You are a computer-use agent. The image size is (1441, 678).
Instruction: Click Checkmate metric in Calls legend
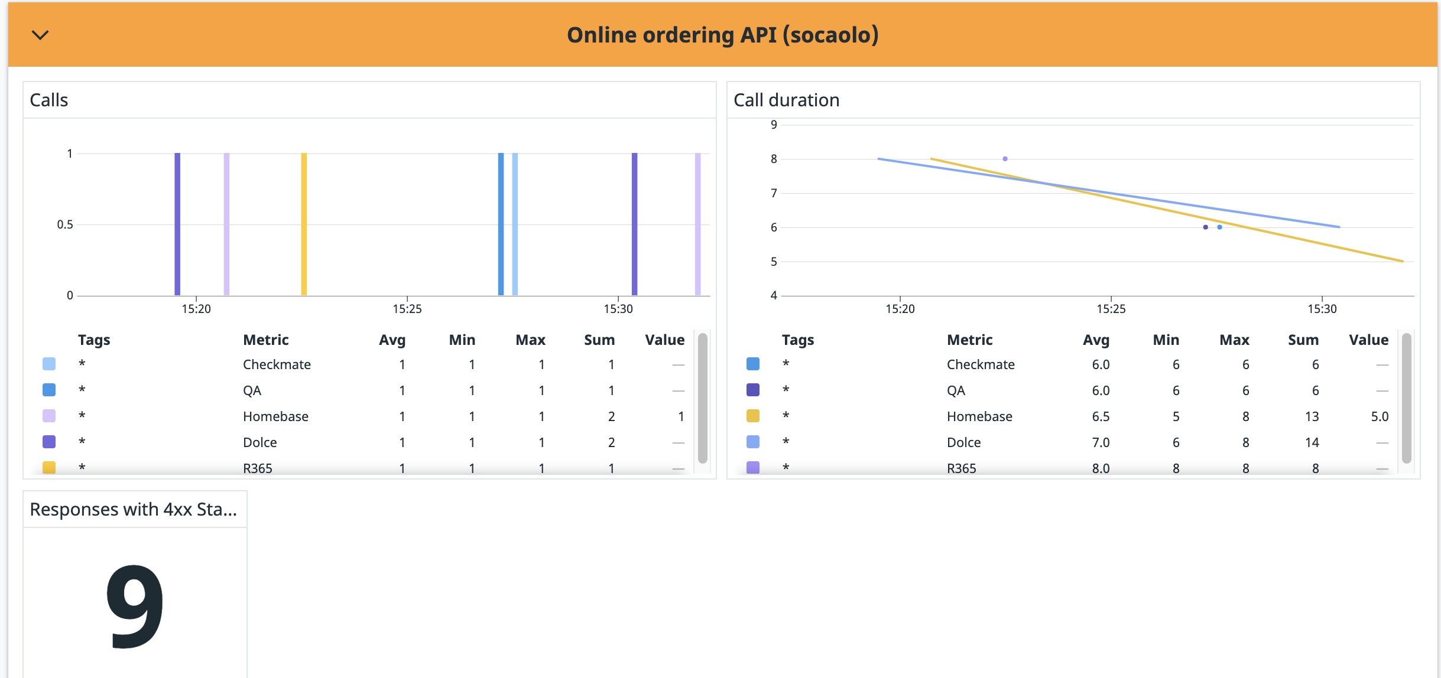[277, 364]
